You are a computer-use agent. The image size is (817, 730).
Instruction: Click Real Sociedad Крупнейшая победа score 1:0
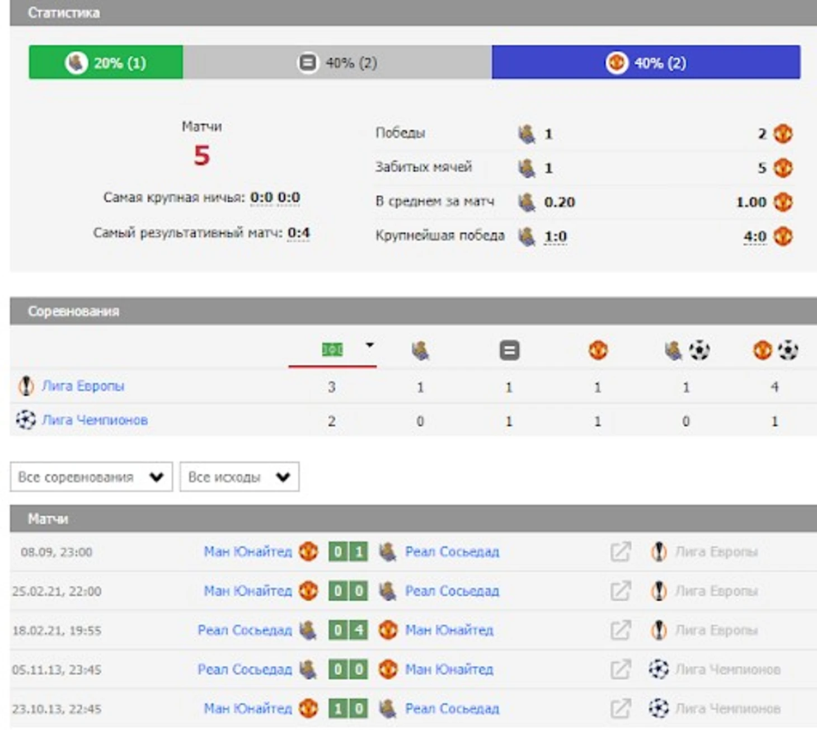(556, 237)
